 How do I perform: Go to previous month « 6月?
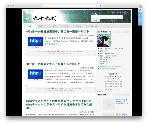point(99,92)
